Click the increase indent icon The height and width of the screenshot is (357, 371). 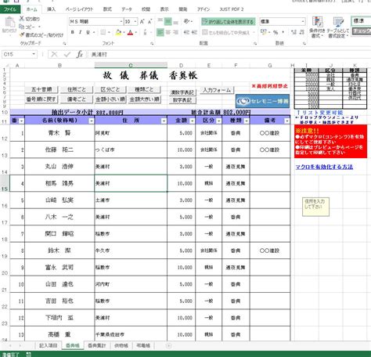tap(194, 32)
